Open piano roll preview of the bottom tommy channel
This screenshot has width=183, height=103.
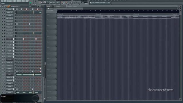29,92
